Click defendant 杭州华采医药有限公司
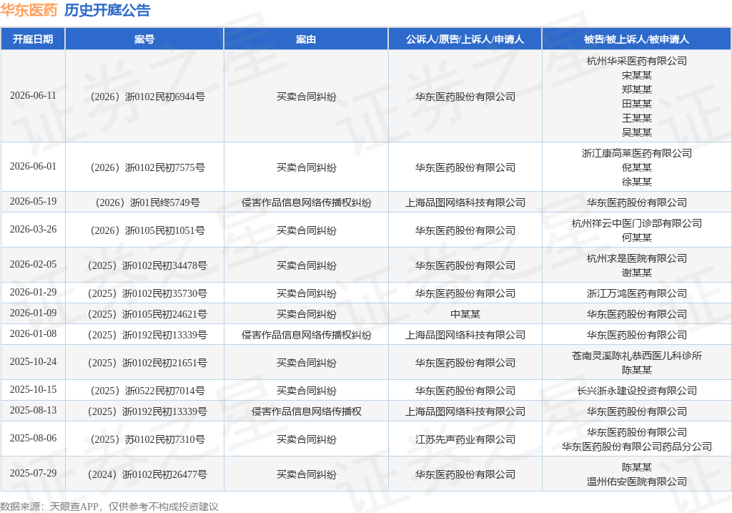This screenshot has width=732, height=513. (637, 61)
